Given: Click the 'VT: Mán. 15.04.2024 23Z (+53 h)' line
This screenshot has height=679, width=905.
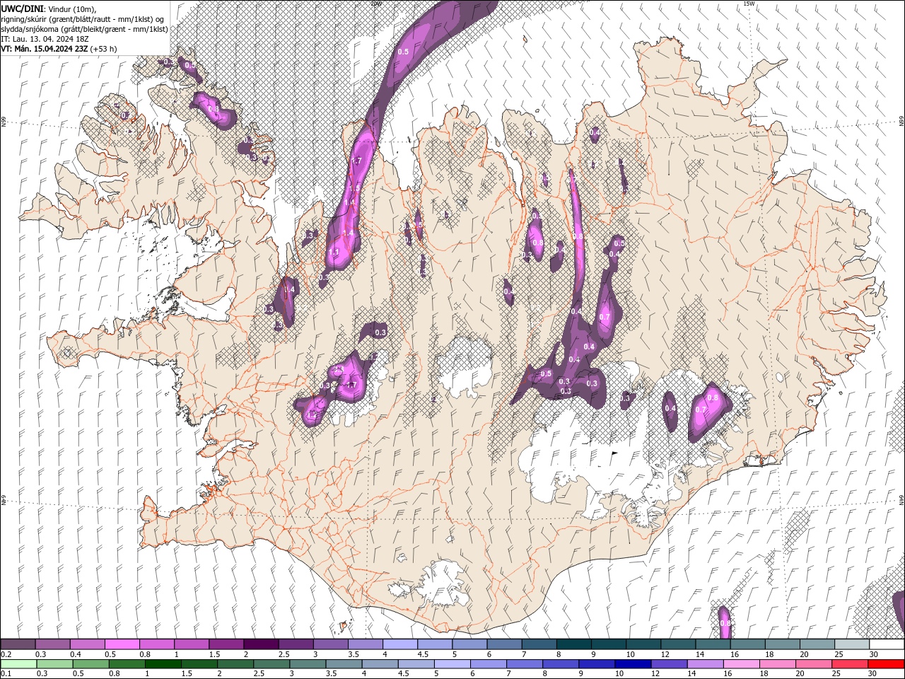Looking at the screenshot, I should [x=59, y=49].
